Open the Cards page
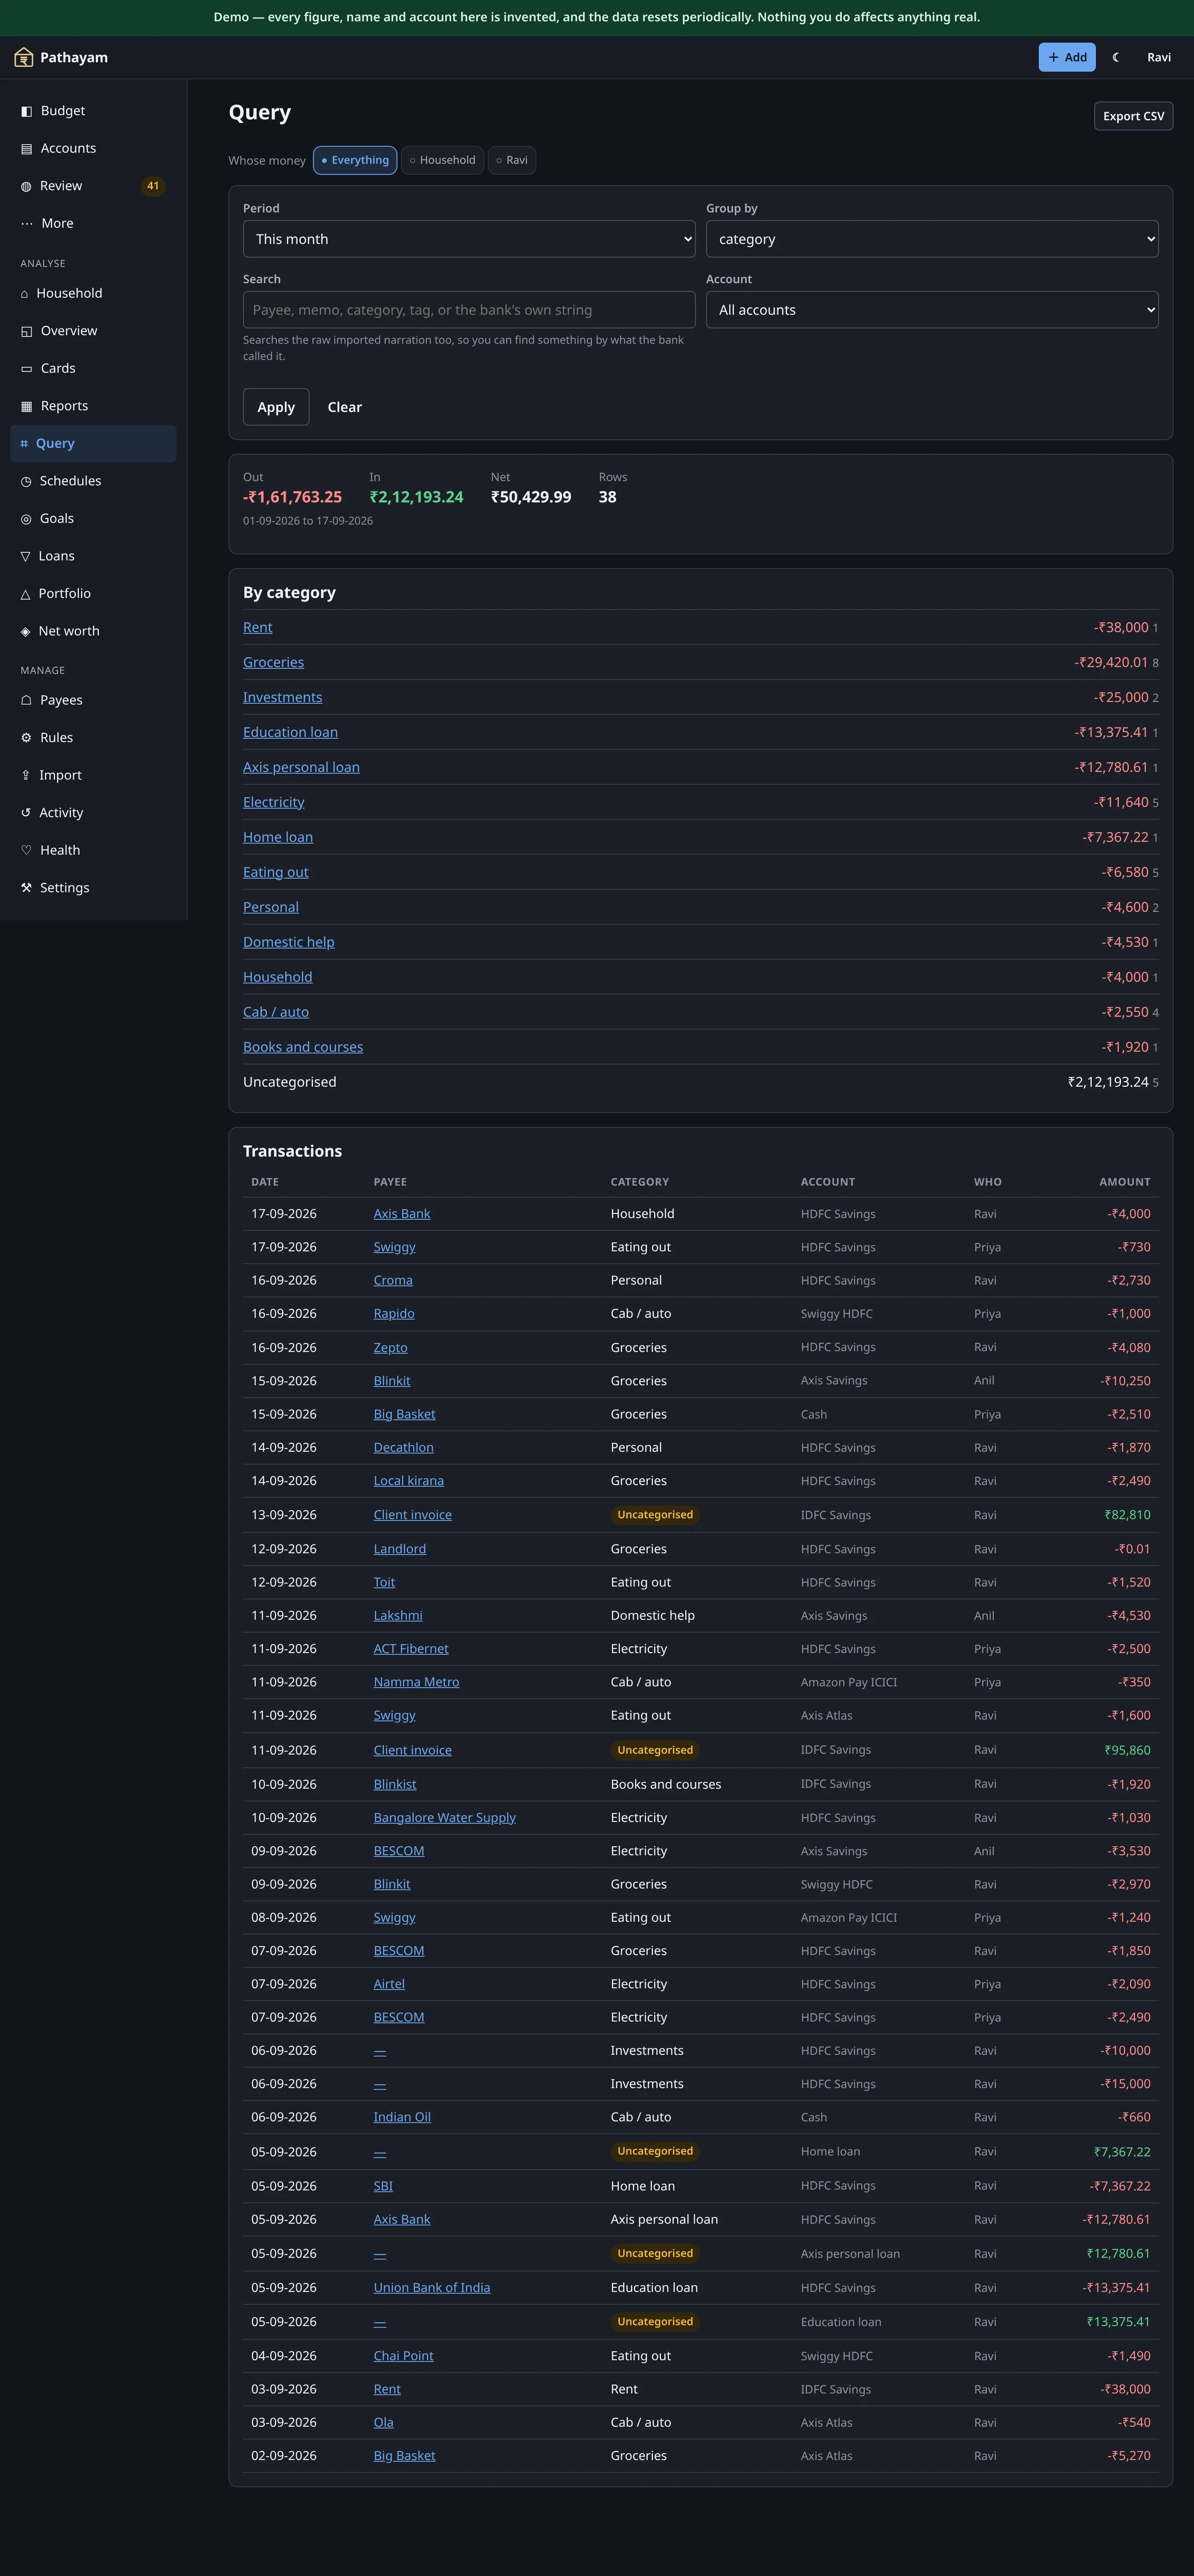This screenshot has height=2576, width=1194. 93,368
